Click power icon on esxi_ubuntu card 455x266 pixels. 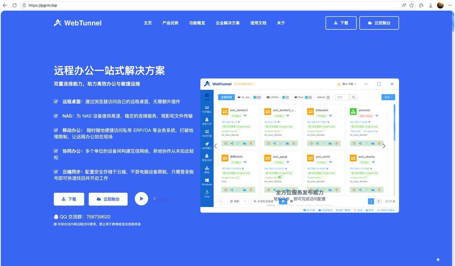354,190
